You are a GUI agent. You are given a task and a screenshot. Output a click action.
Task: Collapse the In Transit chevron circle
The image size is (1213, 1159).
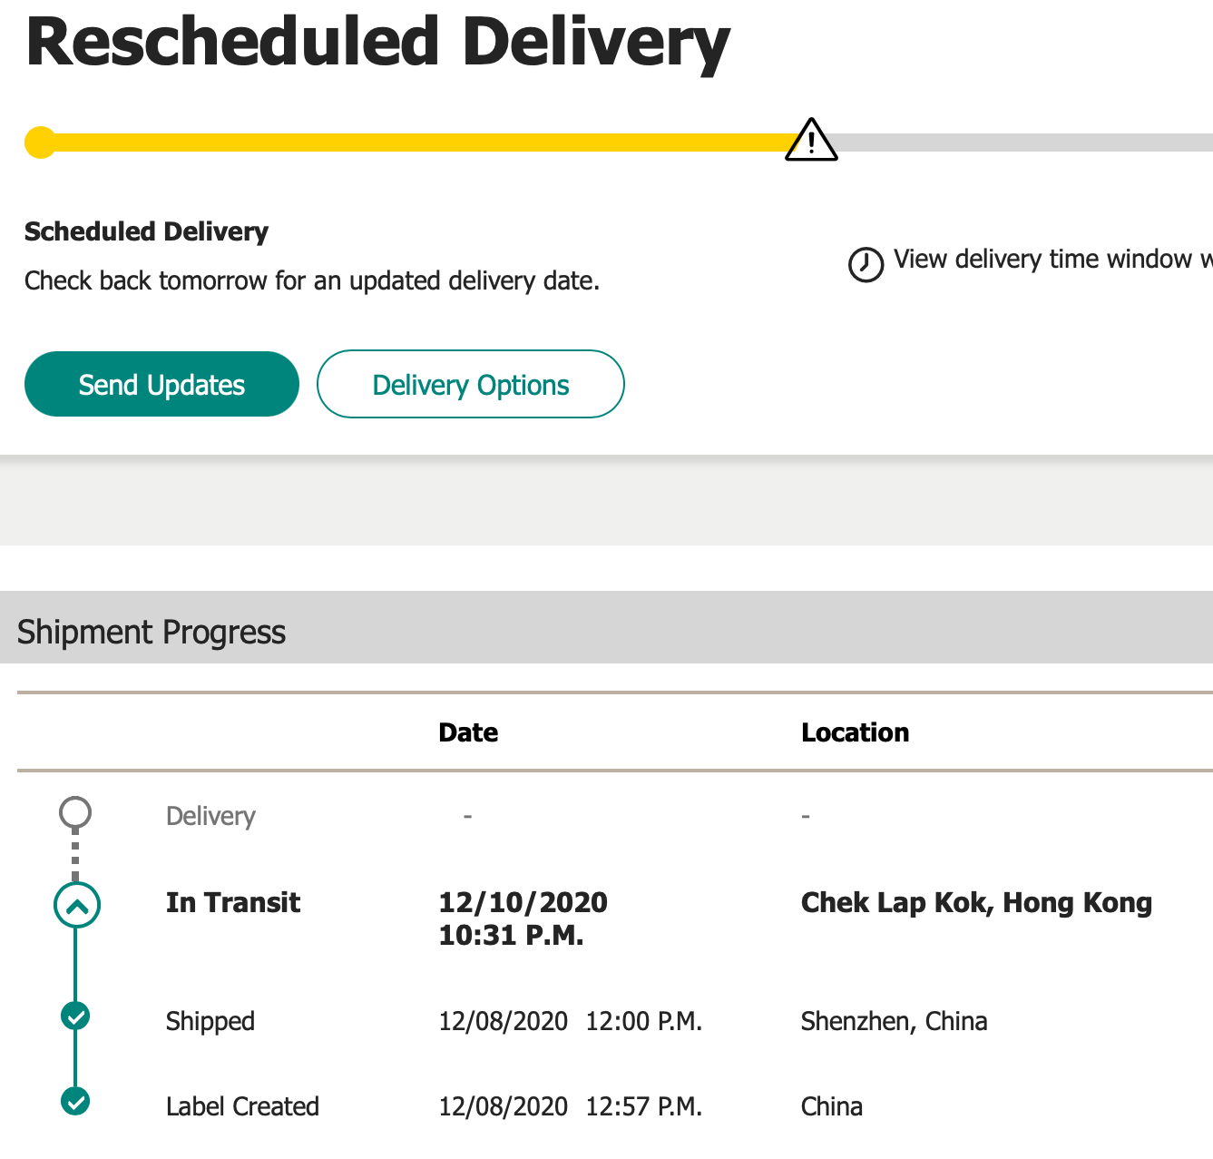[77, 905]
